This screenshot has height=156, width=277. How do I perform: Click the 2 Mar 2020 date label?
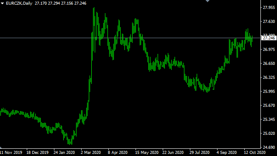click(91, 152)
